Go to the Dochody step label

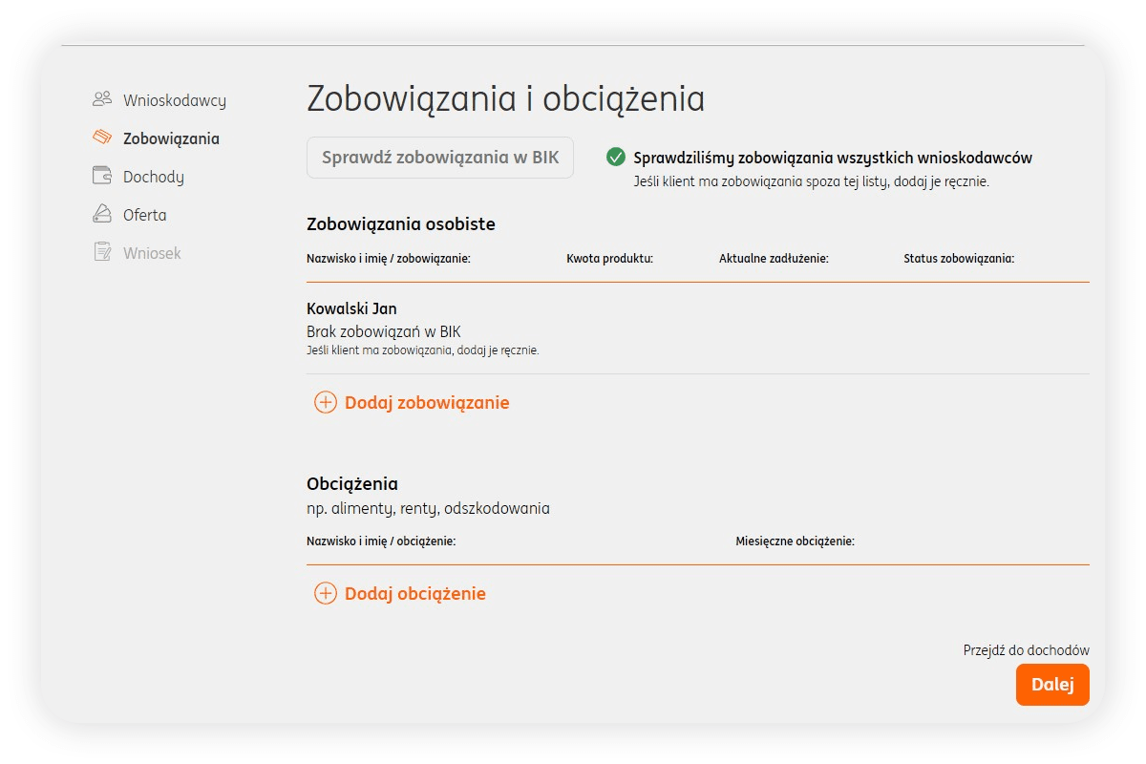154,177
